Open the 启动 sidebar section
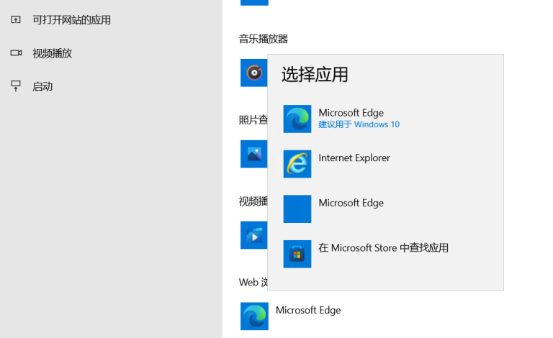 point(111,86)
